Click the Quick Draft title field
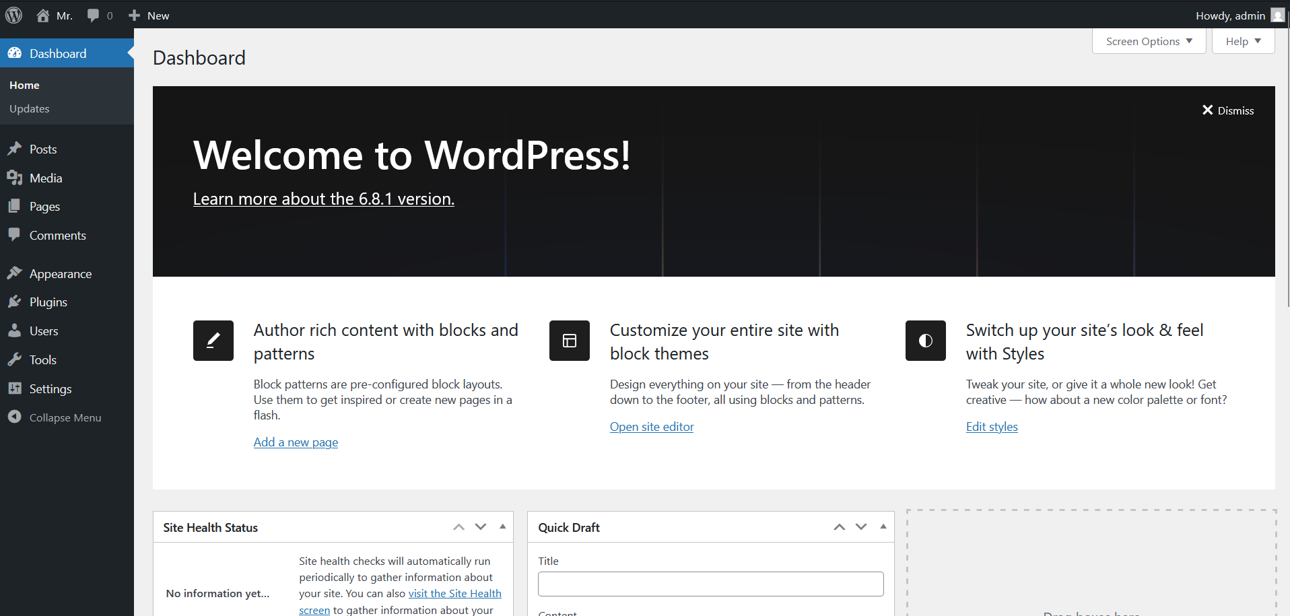 coord(710,583)
